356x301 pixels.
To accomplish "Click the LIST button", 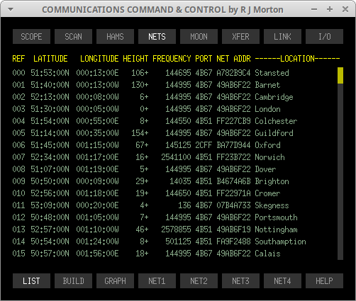I will click(31, 281).
